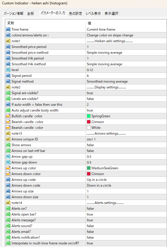Toggle the Alerts sound? value
167x247 pixels.
click(x=126, y=226)
